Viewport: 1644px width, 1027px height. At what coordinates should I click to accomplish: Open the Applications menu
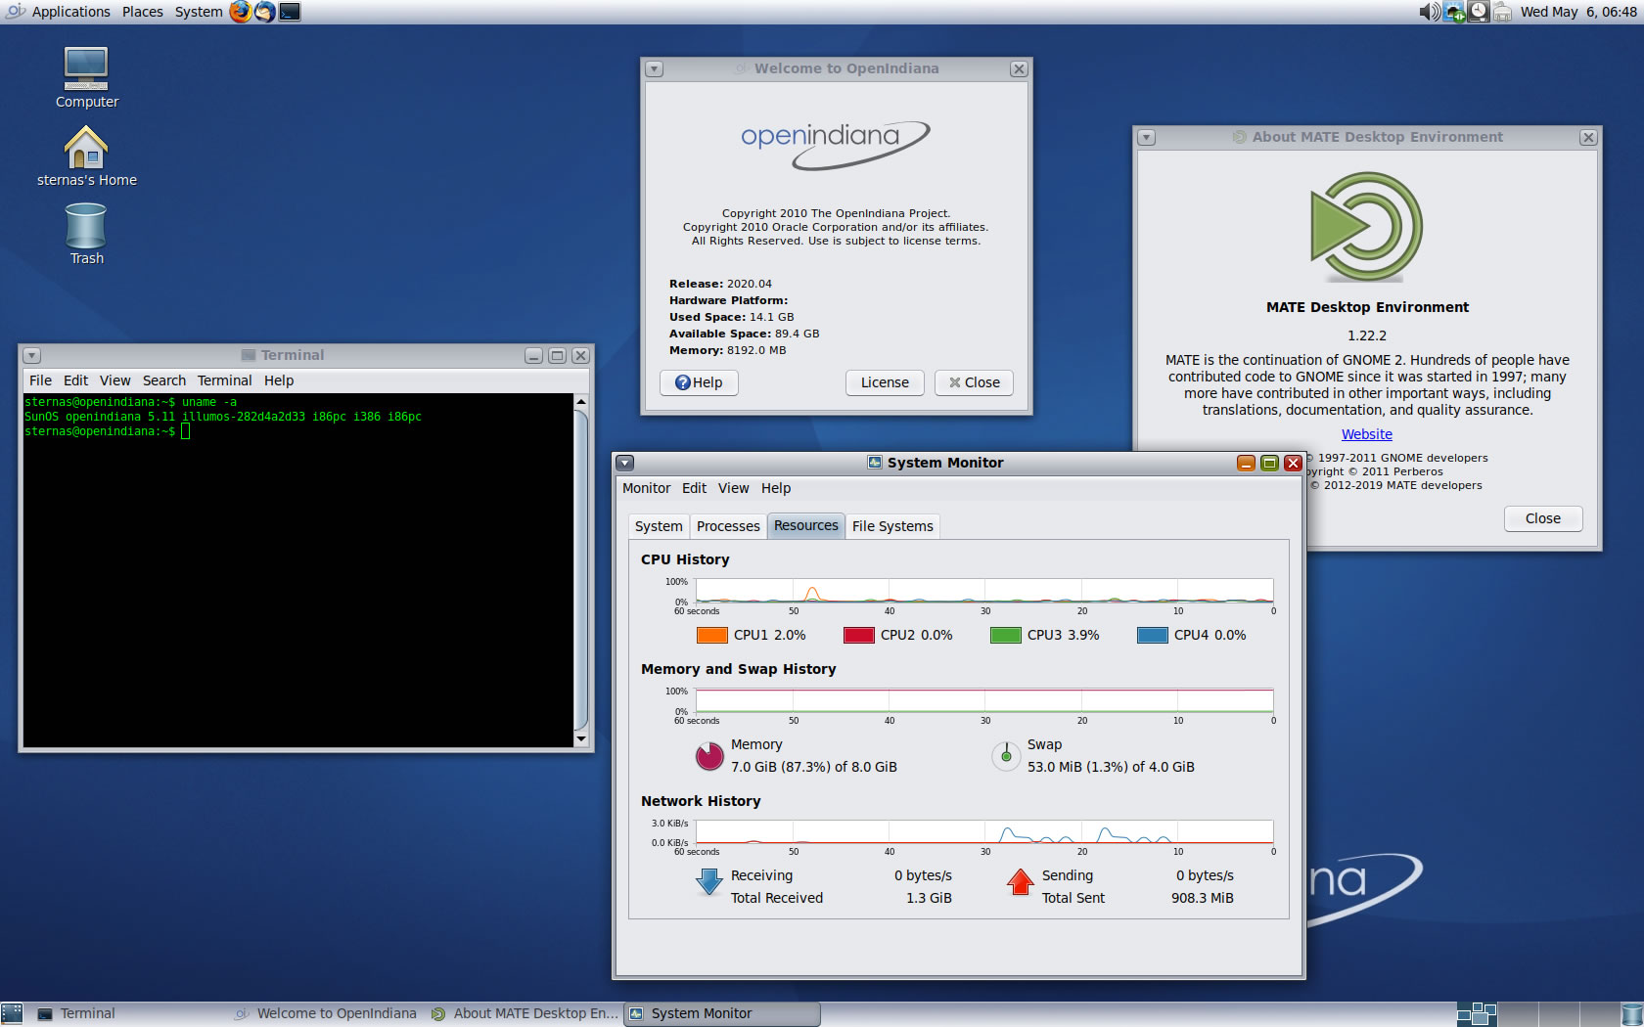(x=70, y=12)
